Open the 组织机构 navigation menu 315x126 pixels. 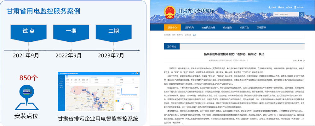coord(189,28)
